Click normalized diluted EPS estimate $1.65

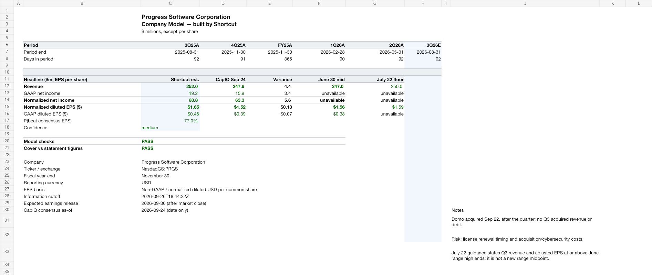[x=193, y=107]
